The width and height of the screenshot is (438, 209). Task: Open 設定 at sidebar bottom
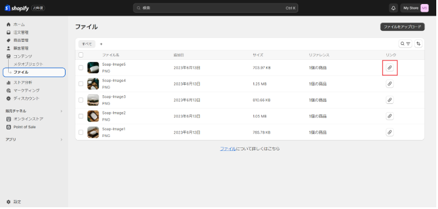17,201
